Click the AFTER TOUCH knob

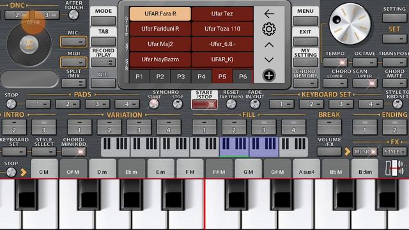(73, 15)
